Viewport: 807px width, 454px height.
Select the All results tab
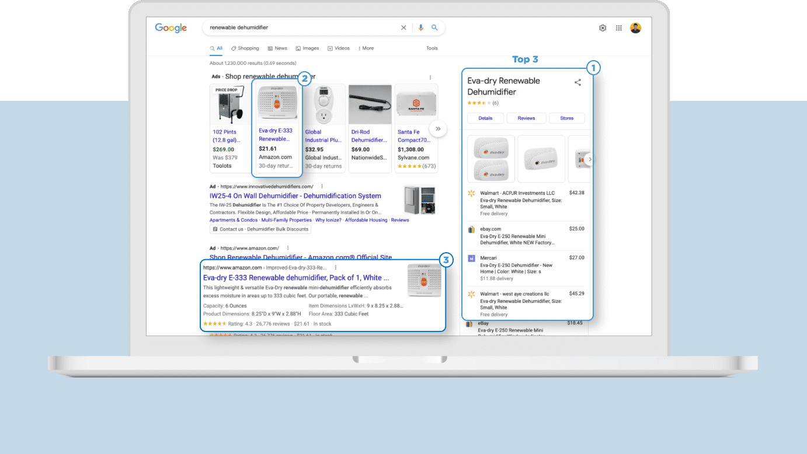coord(216,48)
